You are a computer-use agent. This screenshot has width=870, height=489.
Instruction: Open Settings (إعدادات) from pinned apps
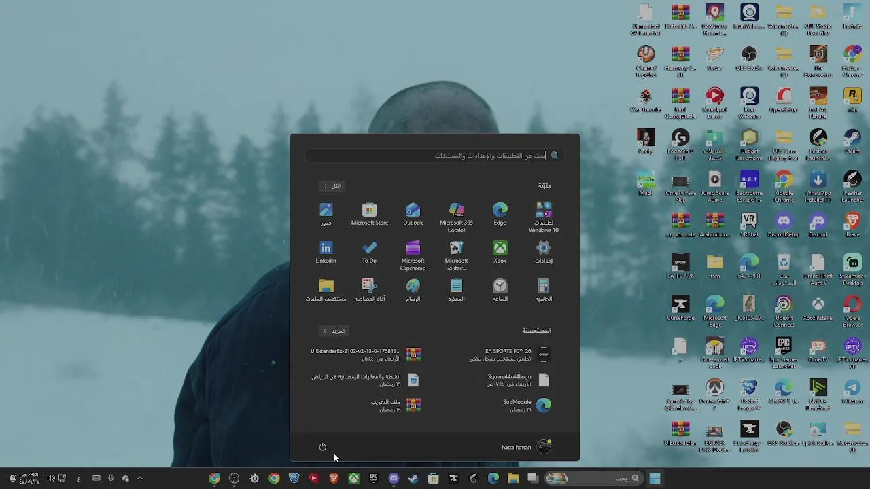point(543,253)
